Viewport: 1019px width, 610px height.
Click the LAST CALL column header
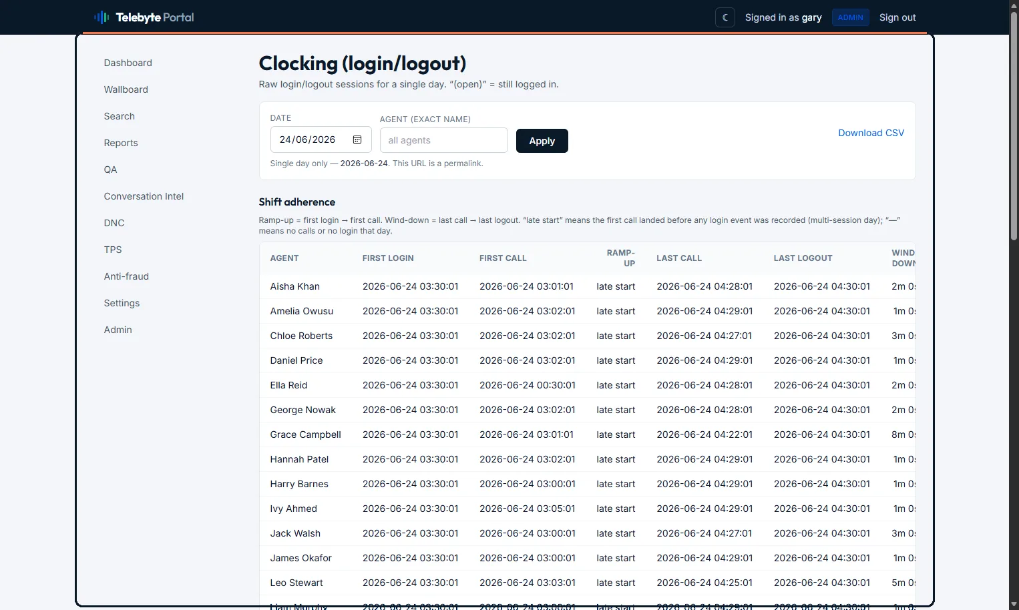pos(679,258)
